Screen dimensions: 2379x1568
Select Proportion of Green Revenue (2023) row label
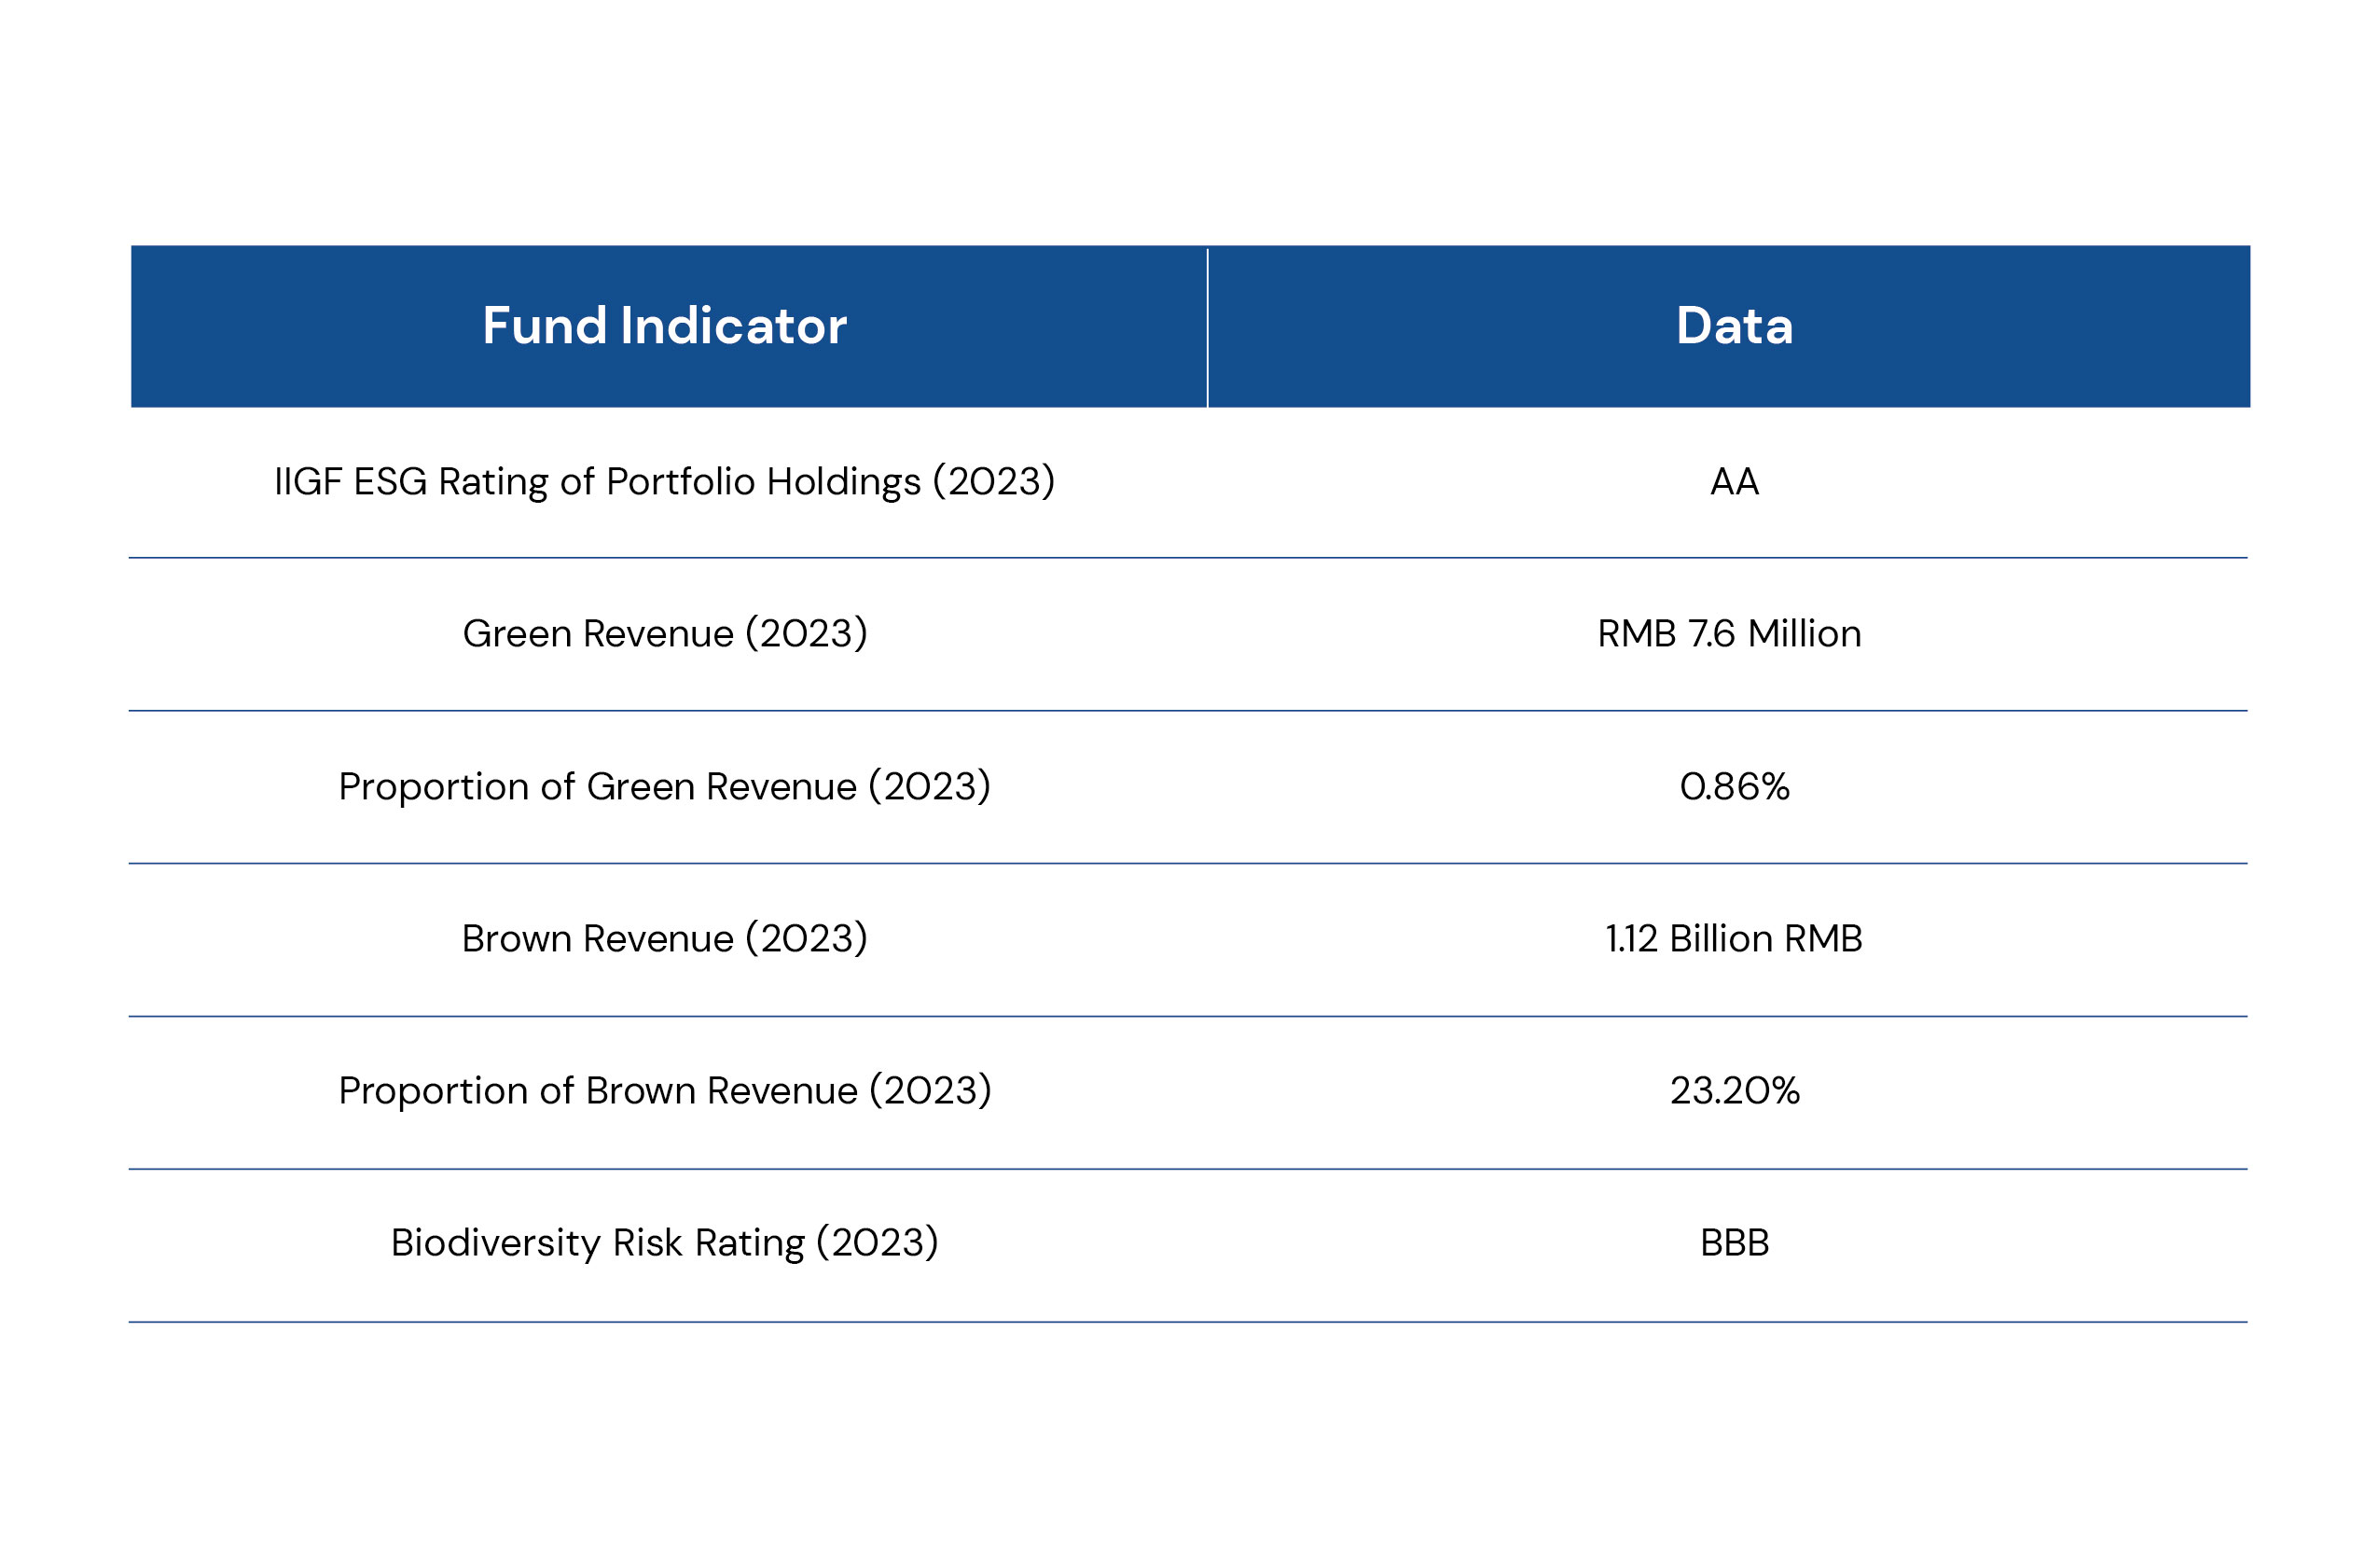click(665, 787)
